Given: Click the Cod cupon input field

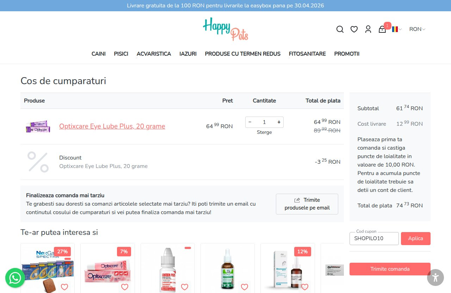Looking at the screenshot, I should pos(374,238).
